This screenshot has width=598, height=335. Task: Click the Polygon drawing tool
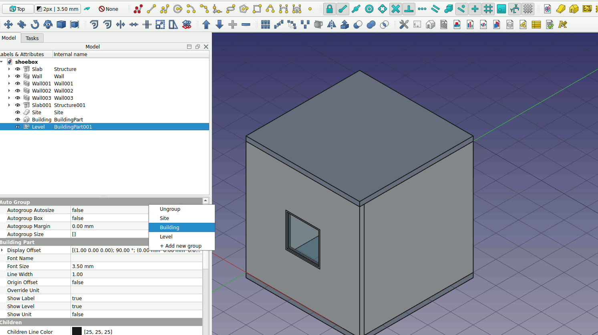click(244, 9)
